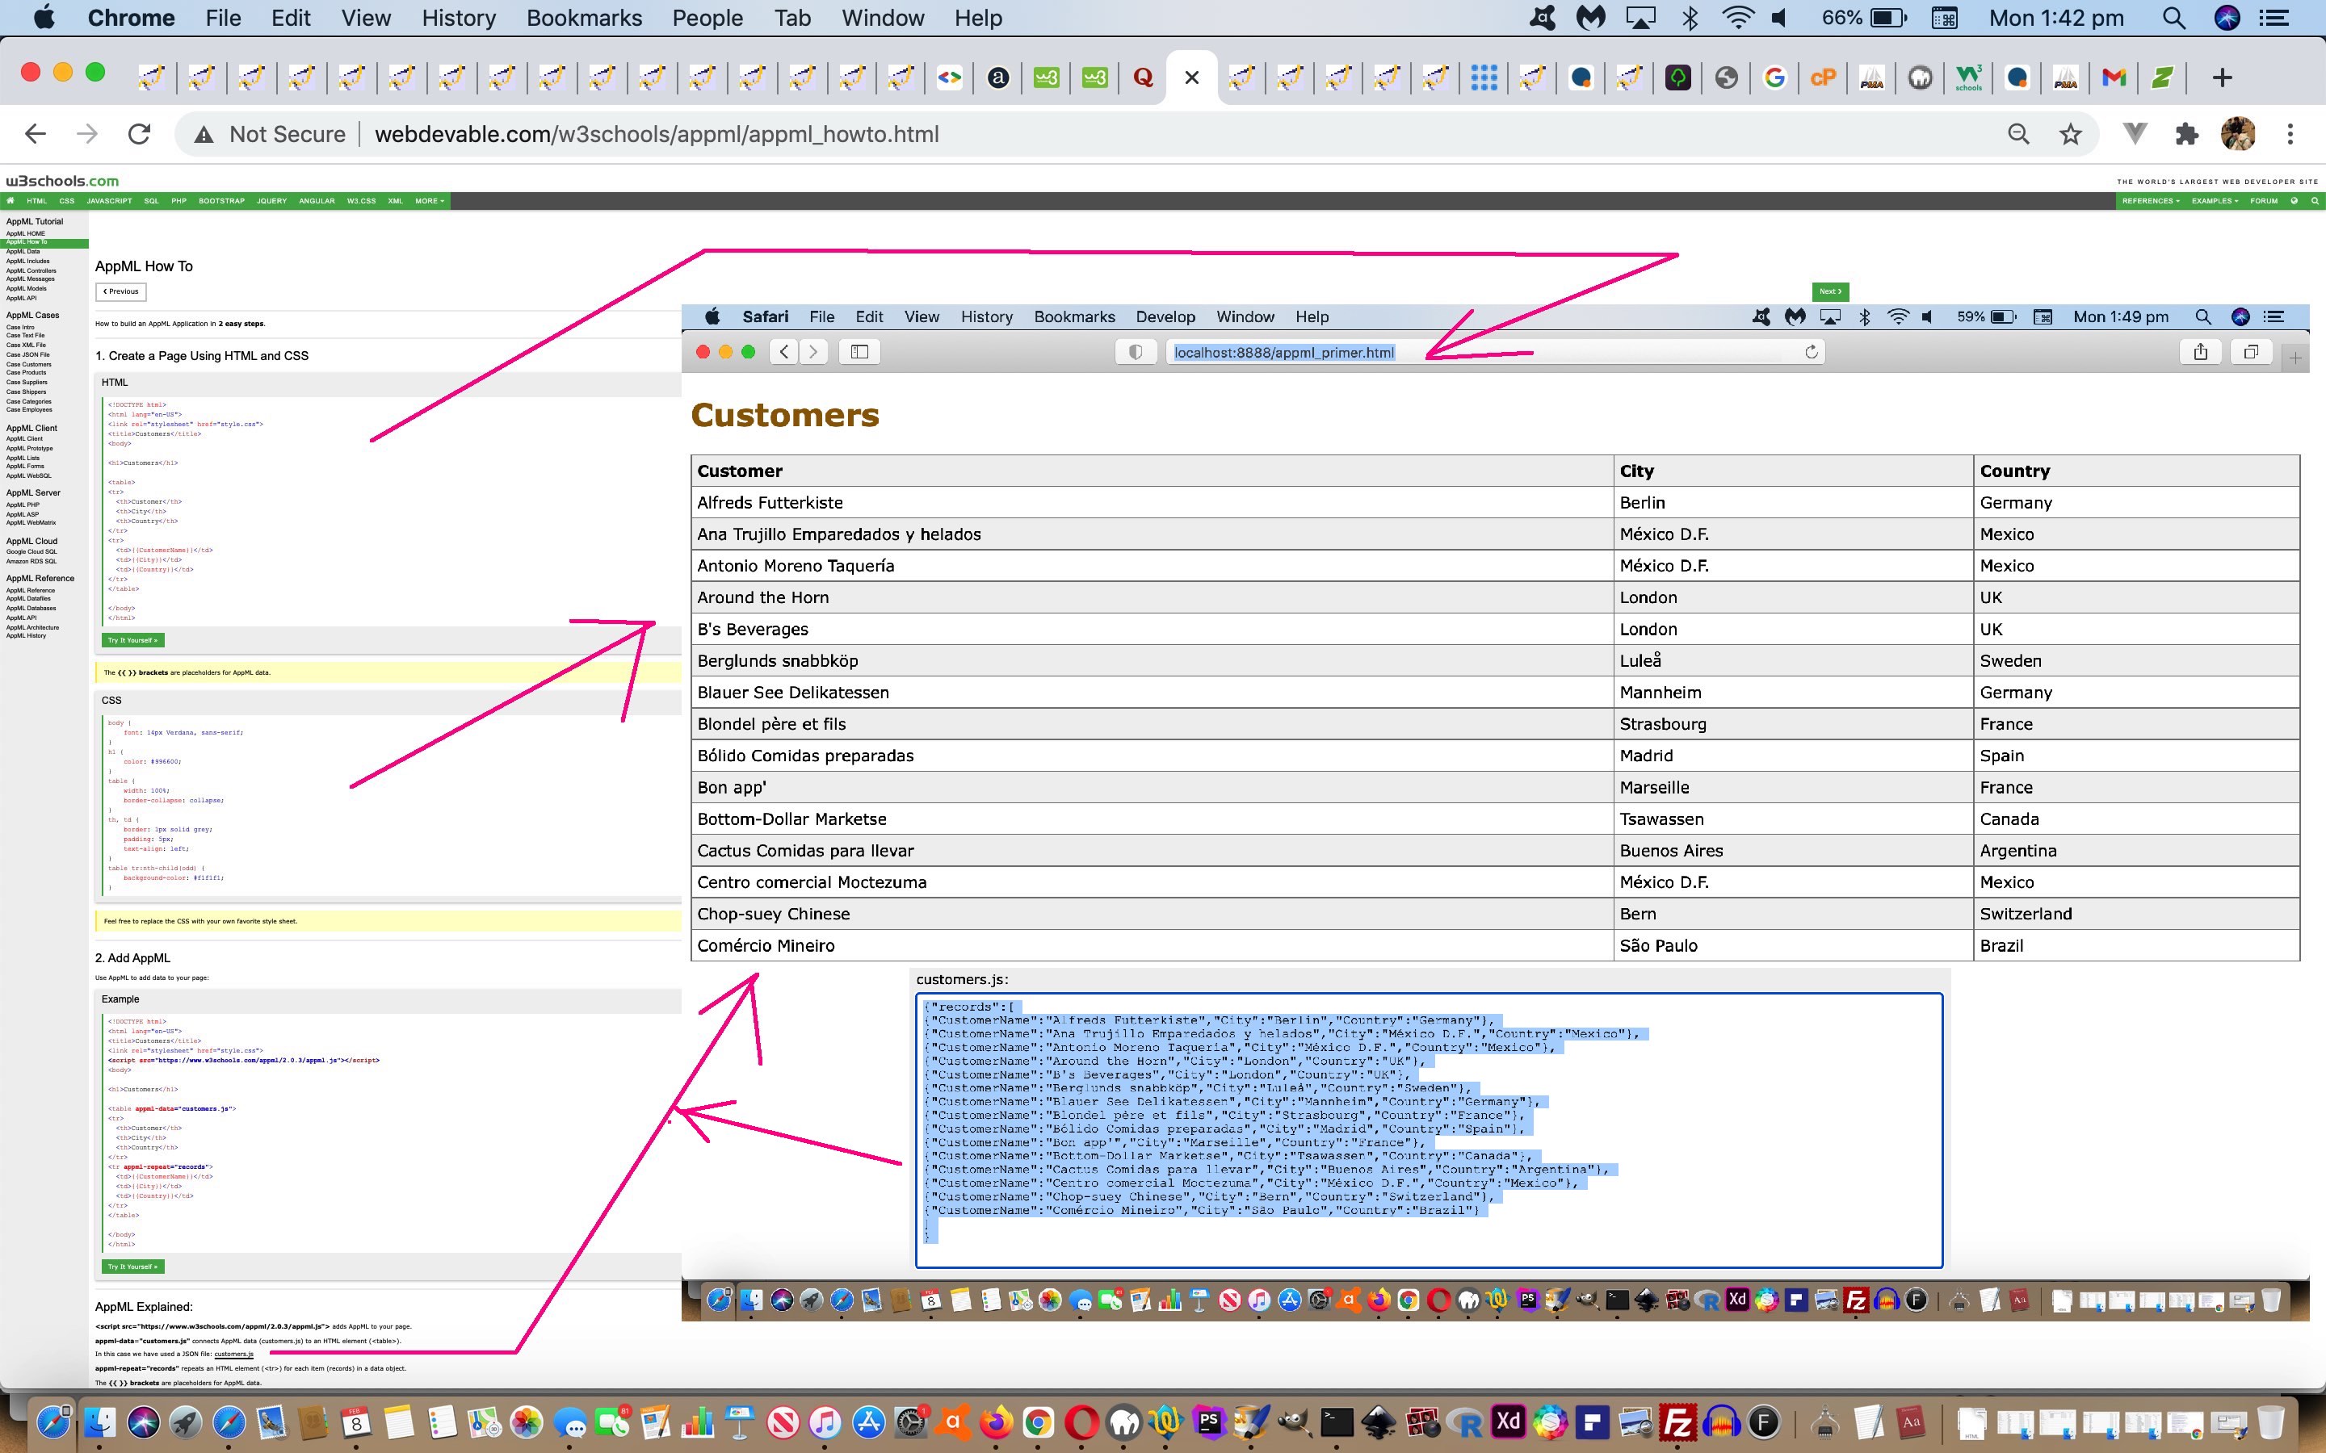Image resolution: width=2326 pixels, height=1453 pixels.
Task: Open FileZilla in the bottom macOS dock
Action: (x=1678, y=1422)
